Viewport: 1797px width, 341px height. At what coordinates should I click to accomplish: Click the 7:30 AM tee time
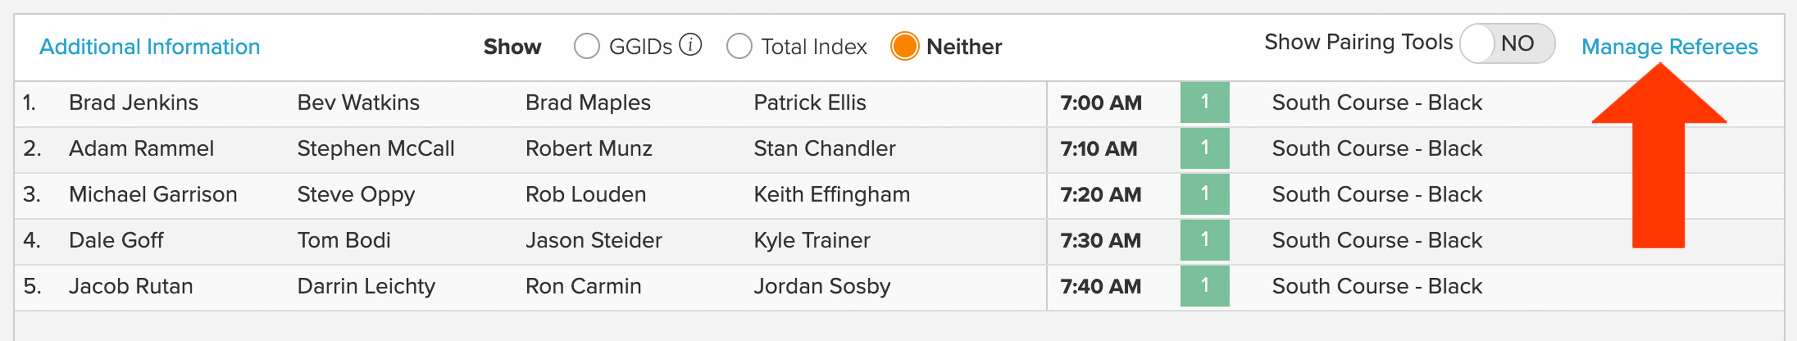pyautogui.click(x=1101, y=241)
